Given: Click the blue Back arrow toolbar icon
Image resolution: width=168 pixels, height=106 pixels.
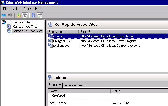Looking at the screenshot, I should (4, 15).
